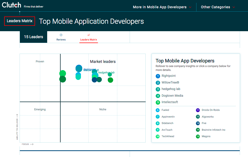Screen dimensions: 248x157
Task: Click the 'Market leaders' quadrant label
Action: [103, 62]
